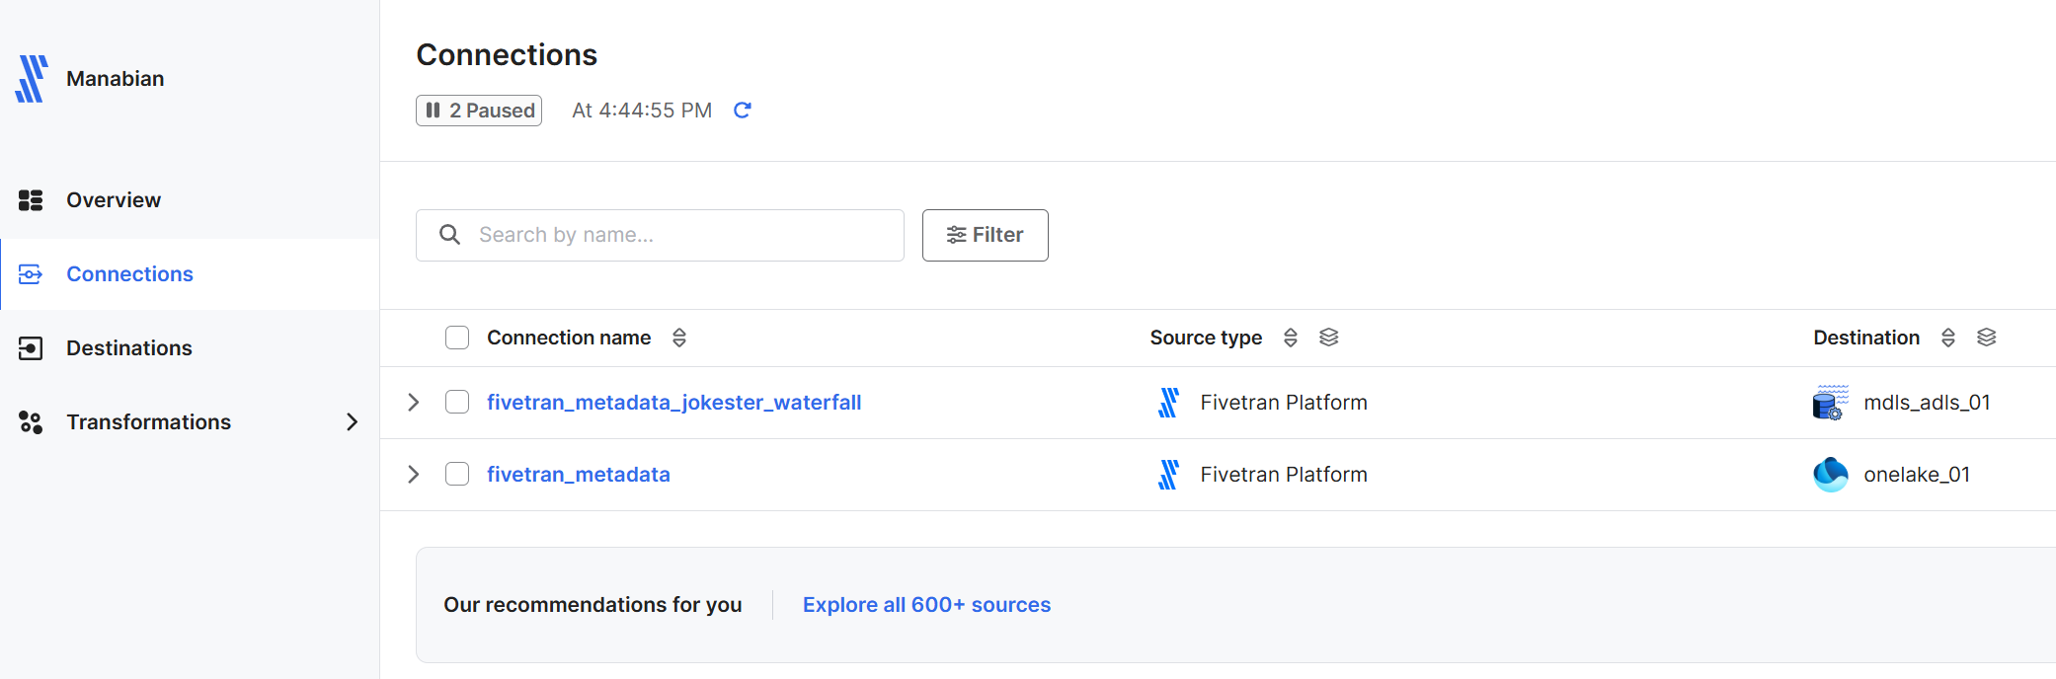
Task: Open Destinations in the sidebar
Action: 128,348
